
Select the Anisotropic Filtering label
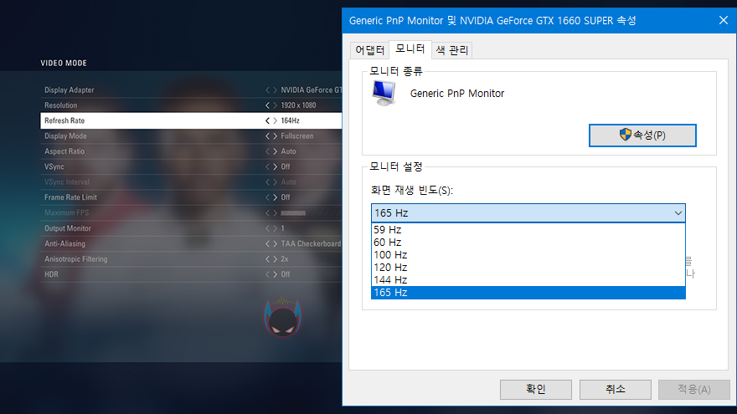tap(75, 259)
